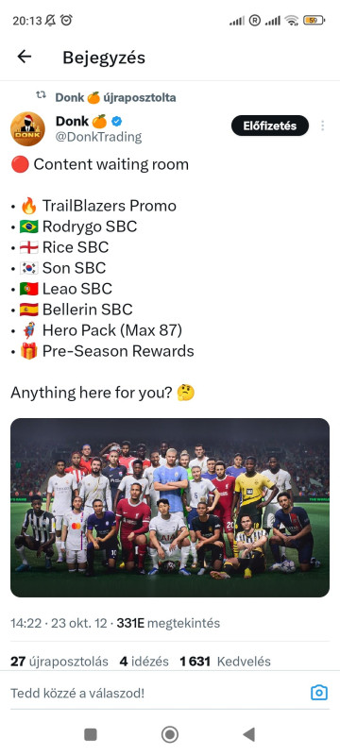Tap the back arrow next to Bejegyzés

tap(24, 57)
